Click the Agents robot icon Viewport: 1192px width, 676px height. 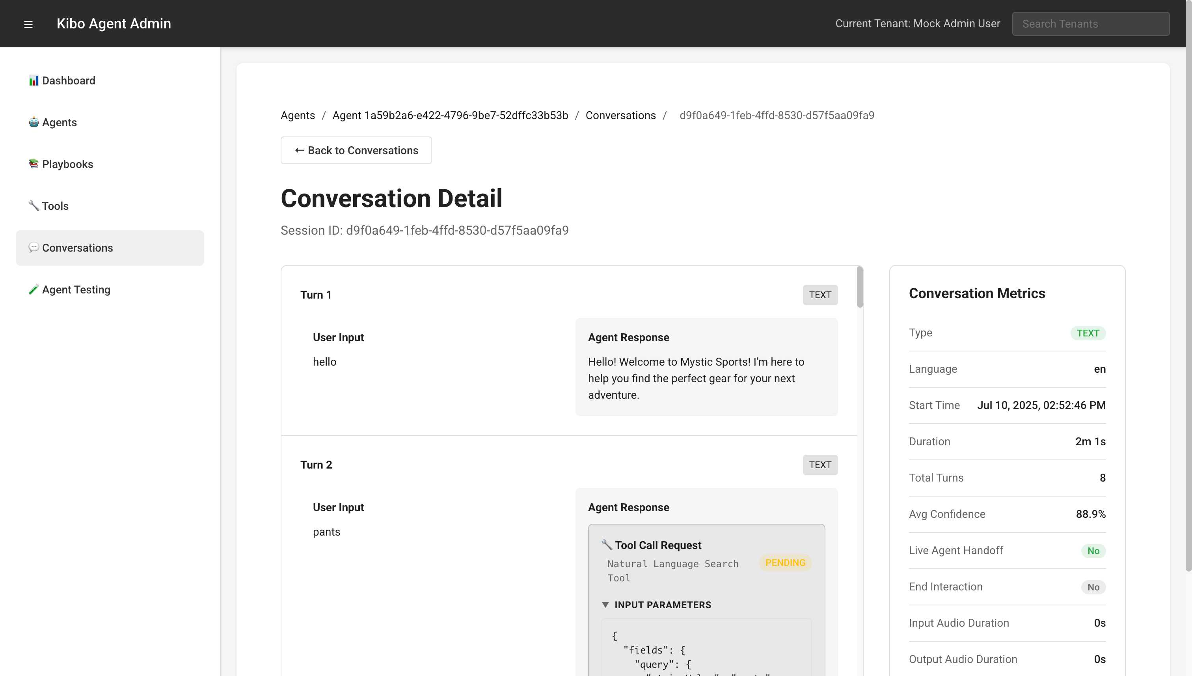point(34,123)
